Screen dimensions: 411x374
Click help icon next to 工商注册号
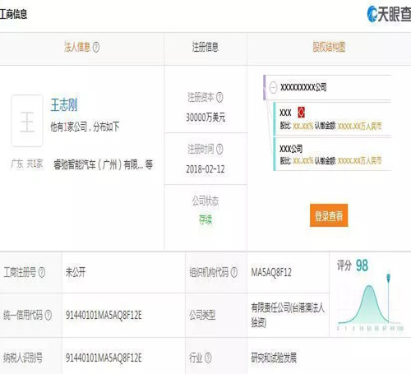tap(42, 272)
